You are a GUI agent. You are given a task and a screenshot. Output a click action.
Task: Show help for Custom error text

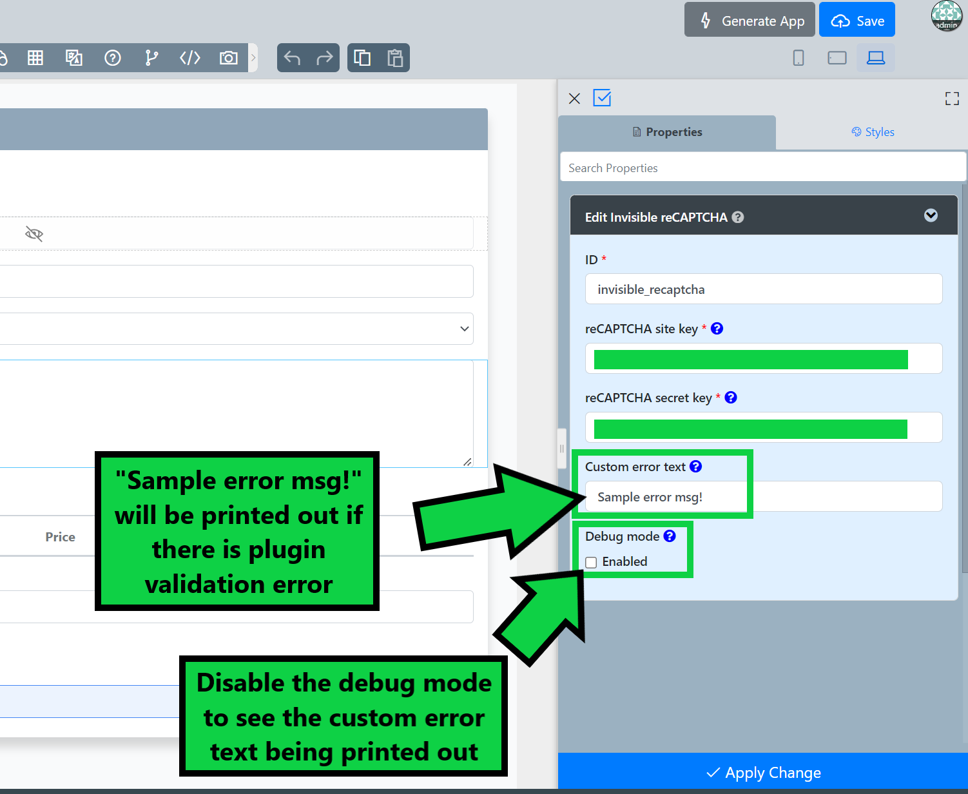pyautogui.click(x=696, y=467)
